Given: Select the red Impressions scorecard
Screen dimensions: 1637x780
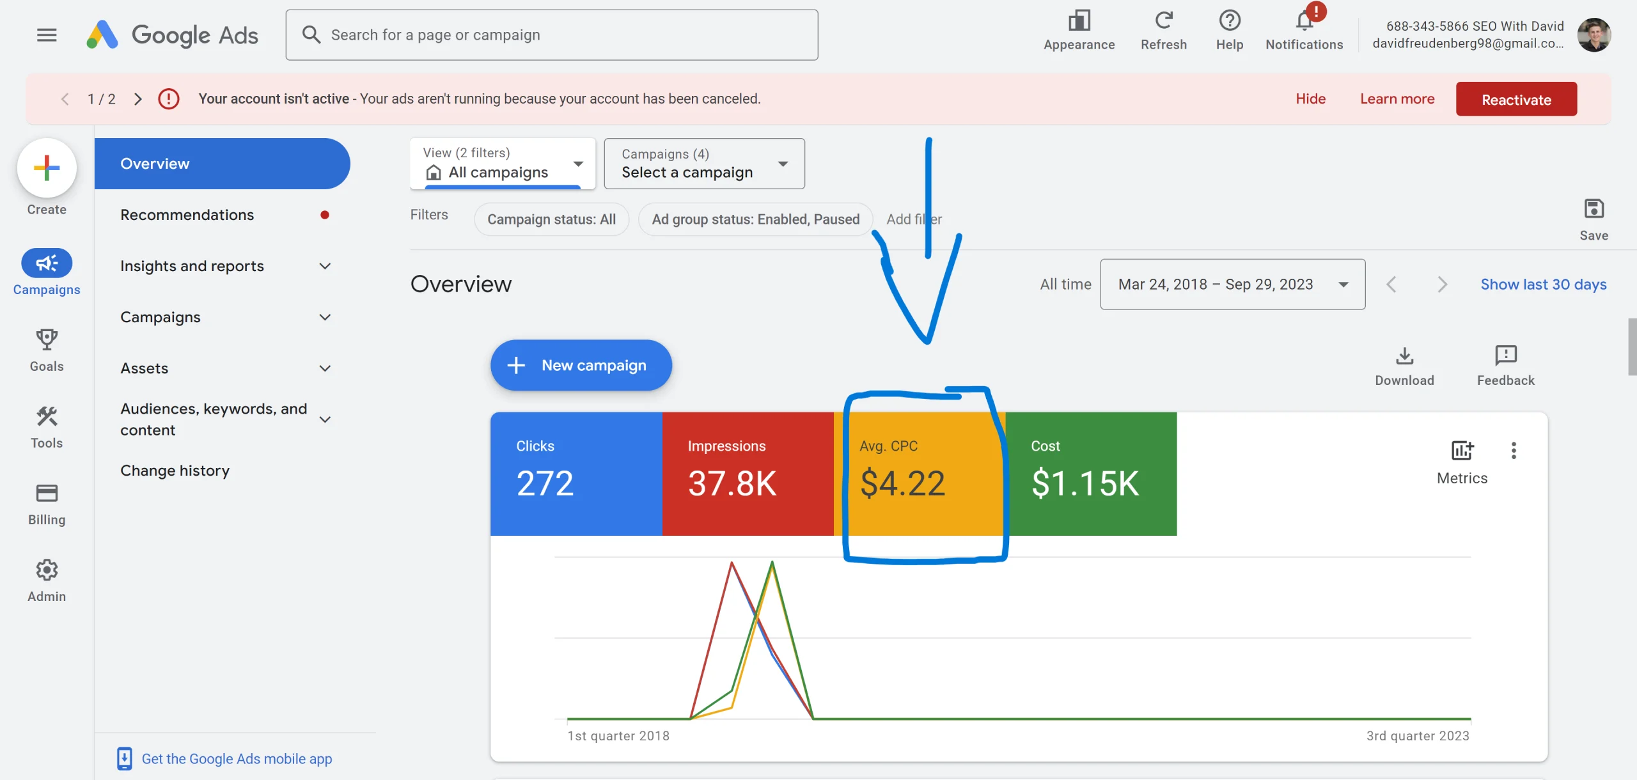Looking at the screenshot, I should [748, 474].
